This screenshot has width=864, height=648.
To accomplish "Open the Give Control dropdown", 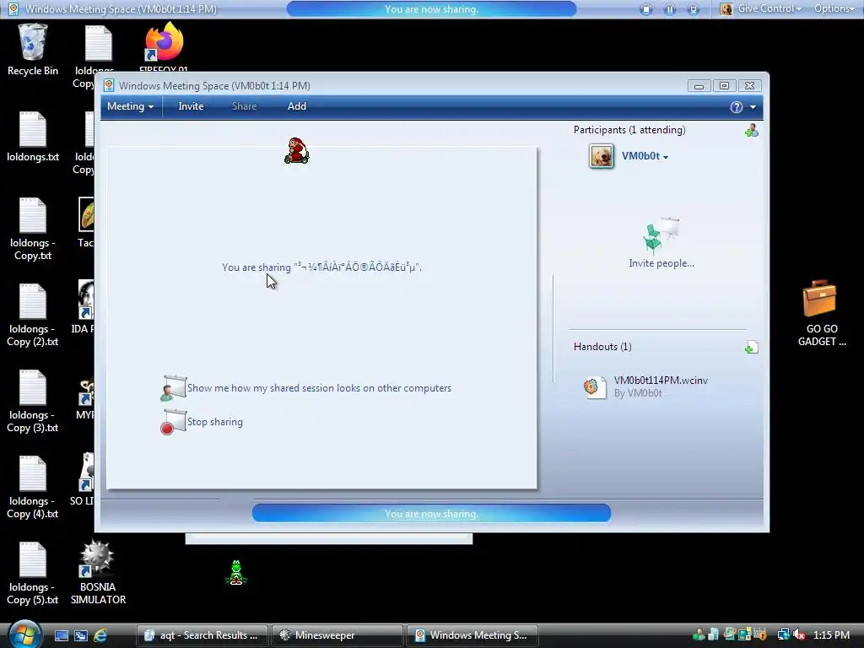I will [x=761, y=8].
